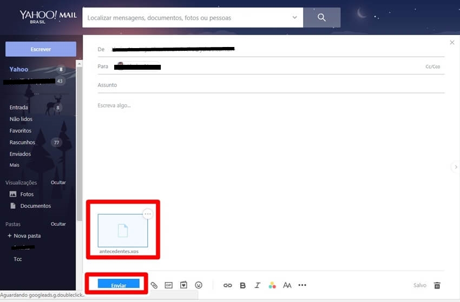Image resolution: width=460 pixels, height=302 pixels.
Task: Click the Enviar send button
Action: tap(119, 285)
